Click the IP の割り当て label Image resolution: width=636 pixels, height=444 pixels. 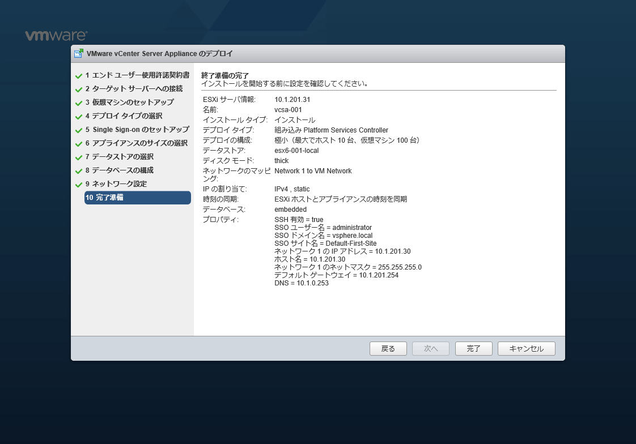[224, 189]
